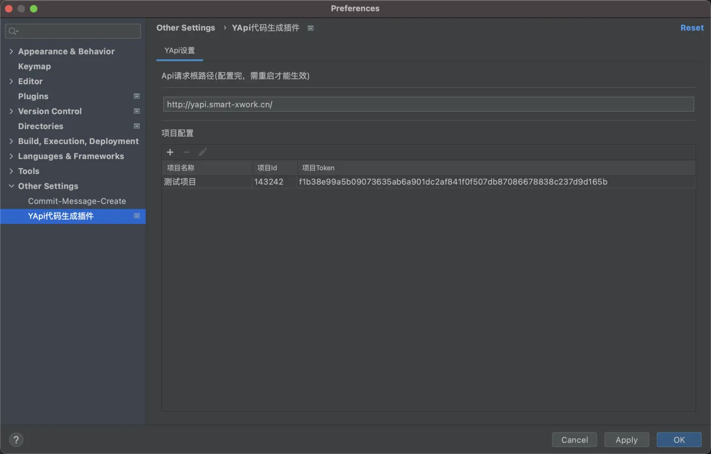The image size is (711, 454).
Task: Click the project-level icon on the selected YApi row
Action: tap(137, 216)
